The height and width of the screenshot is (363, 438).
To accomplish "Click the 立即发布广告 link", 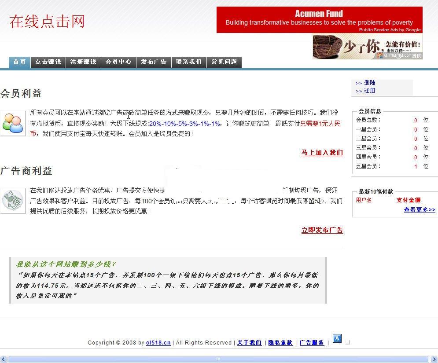I will tap(322, 230).
